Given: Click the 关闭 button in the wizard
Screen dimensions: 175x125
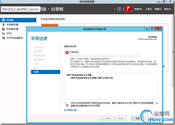Looking at the screenshot, I should click(x=138, y=119).
